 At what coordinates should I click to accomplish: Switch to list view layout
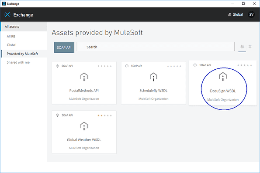(250, 47)
